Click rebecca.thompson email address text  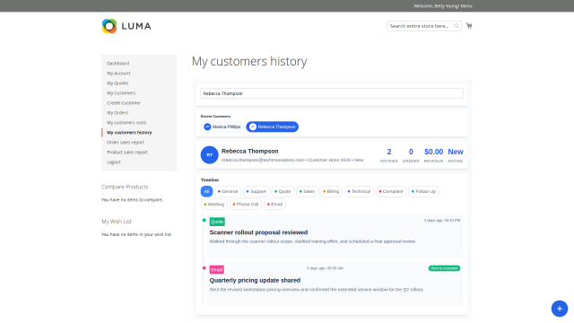point(263,160)
